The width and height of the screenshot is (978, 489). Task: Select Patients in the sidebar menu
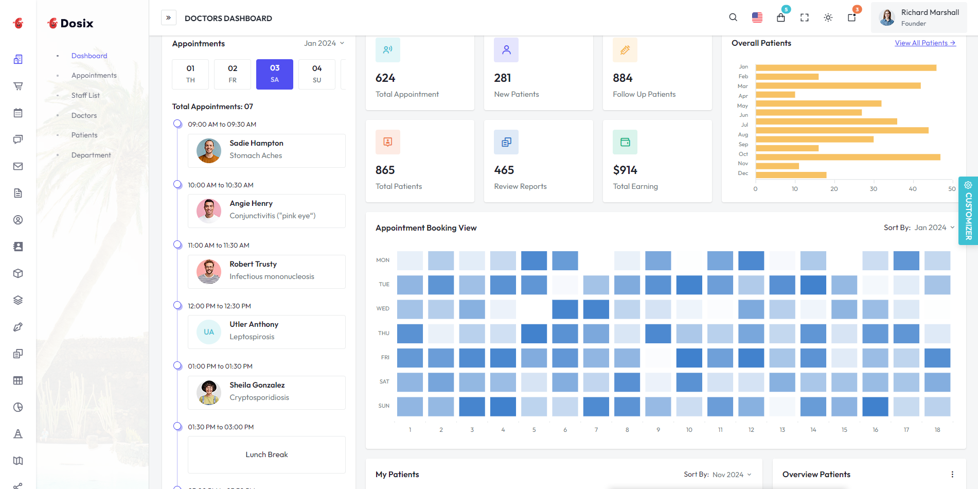pyautogui.click(x=84, y=135)
